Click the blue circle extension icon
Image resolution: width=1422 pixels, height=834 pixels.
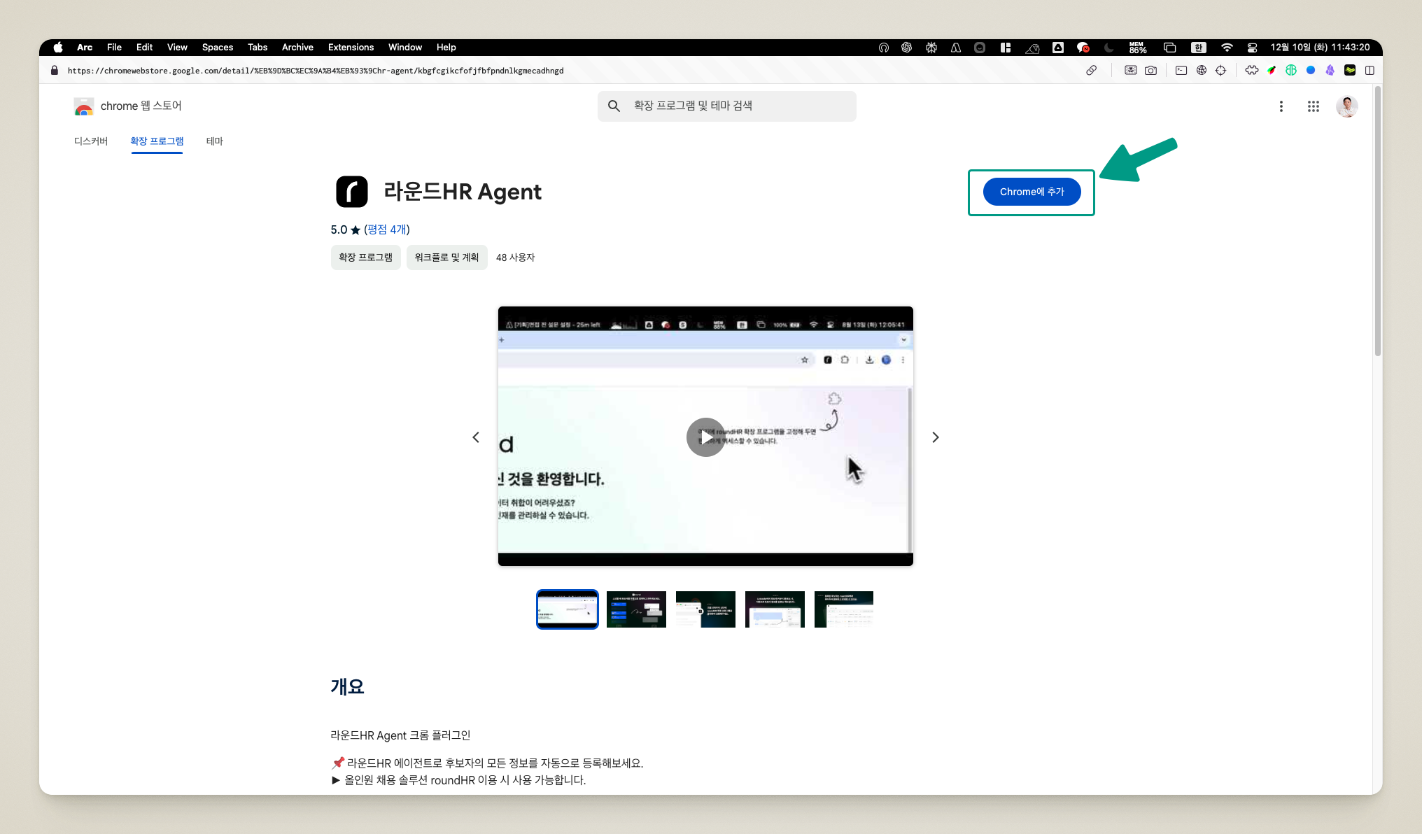coord(1311,70)
